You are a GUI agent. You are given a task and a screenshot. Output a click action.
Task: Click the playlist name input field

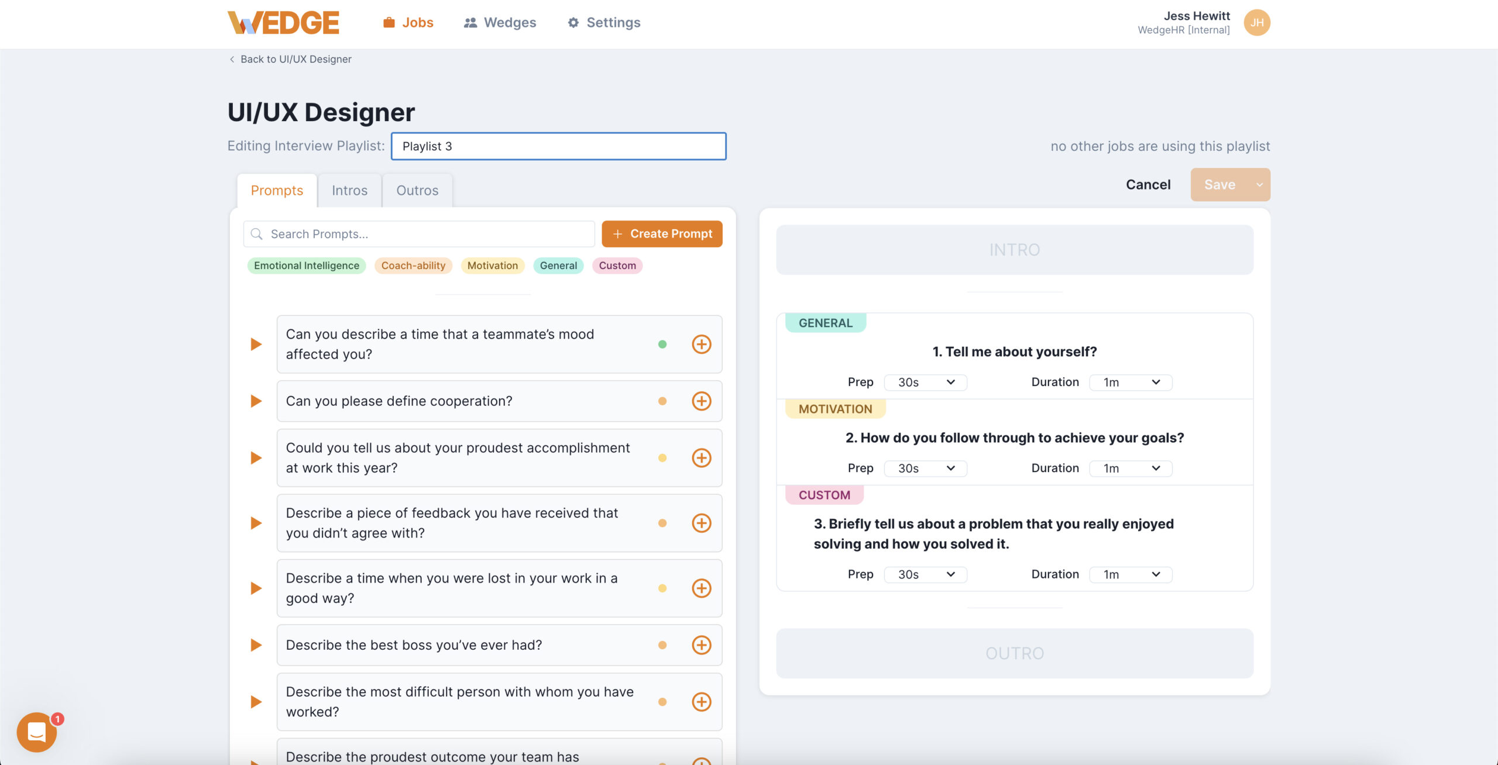pos(559,146)
